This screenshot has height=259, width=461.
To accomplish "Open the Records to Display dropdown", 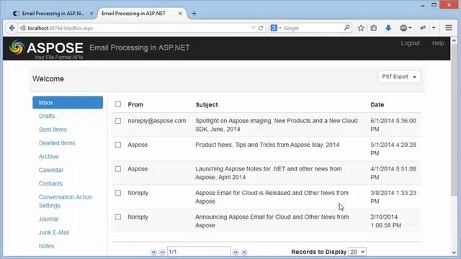I will tap(357, 252).
